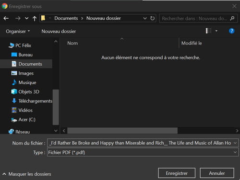Screen dimensions: 240x180
Task: Open the Organiser menu
Action: tap(18, 31)
